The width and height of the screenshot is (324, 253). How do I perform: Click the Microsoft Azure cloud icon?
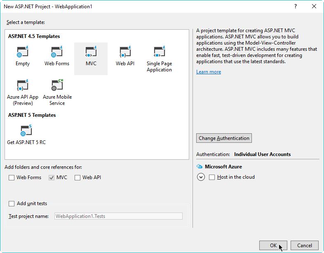200,166
